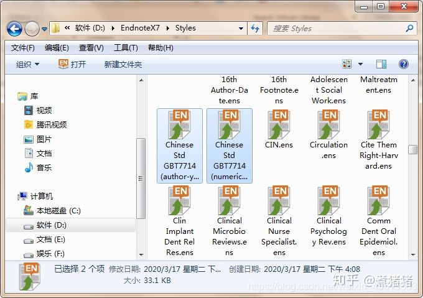Click file list scroll up arrow
The height and width of the screenshot is (298, 423).
coord(413,80)
